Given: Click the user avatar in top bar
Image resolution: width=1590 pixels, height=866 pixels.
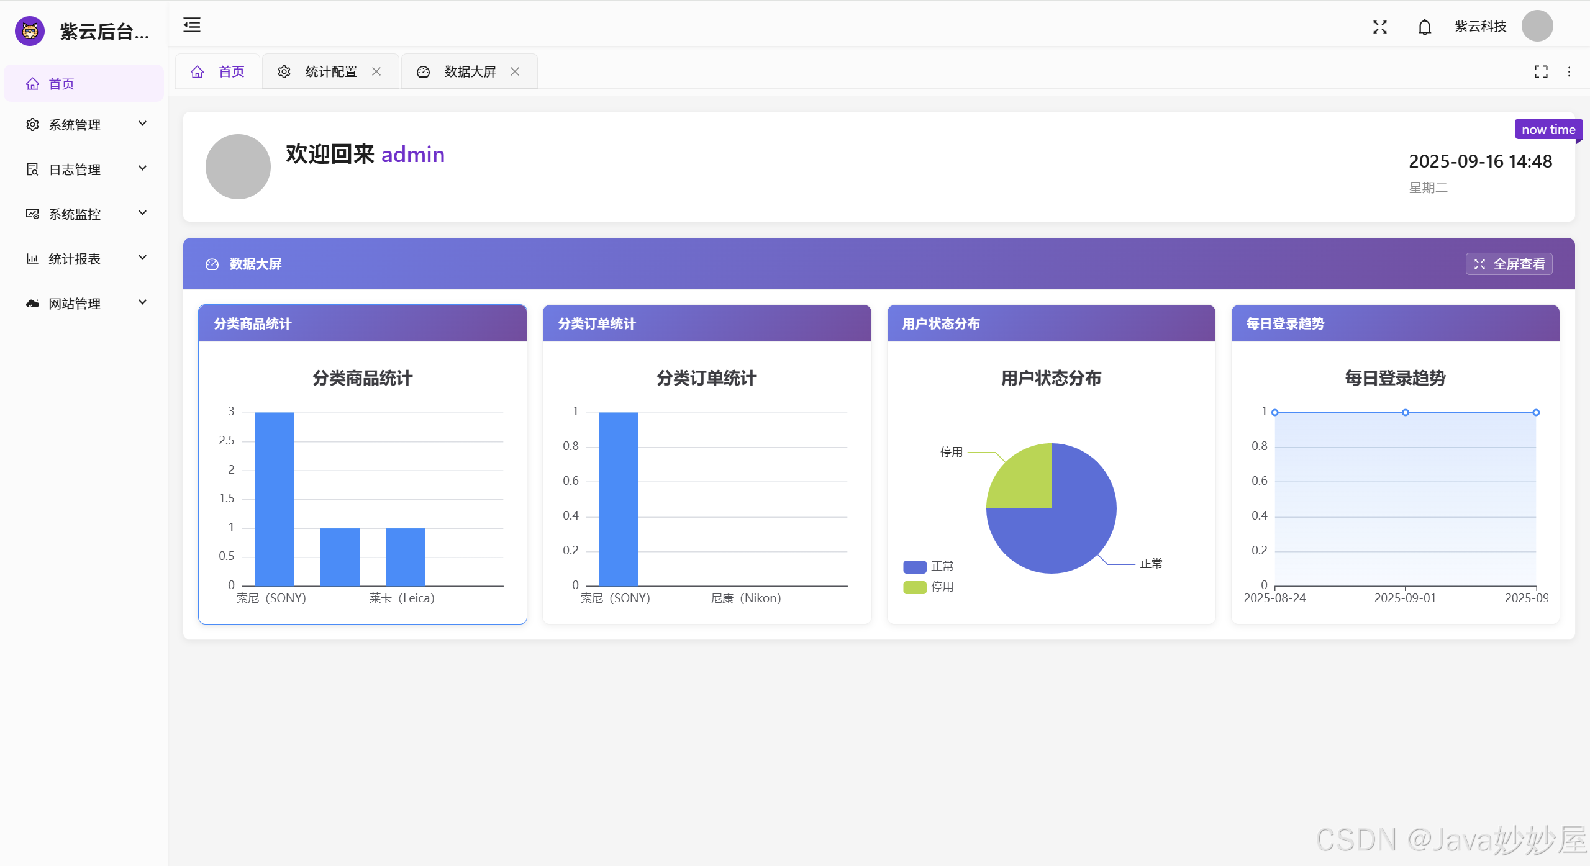Looking at the screenshot, I should [x=1537, y=26].
